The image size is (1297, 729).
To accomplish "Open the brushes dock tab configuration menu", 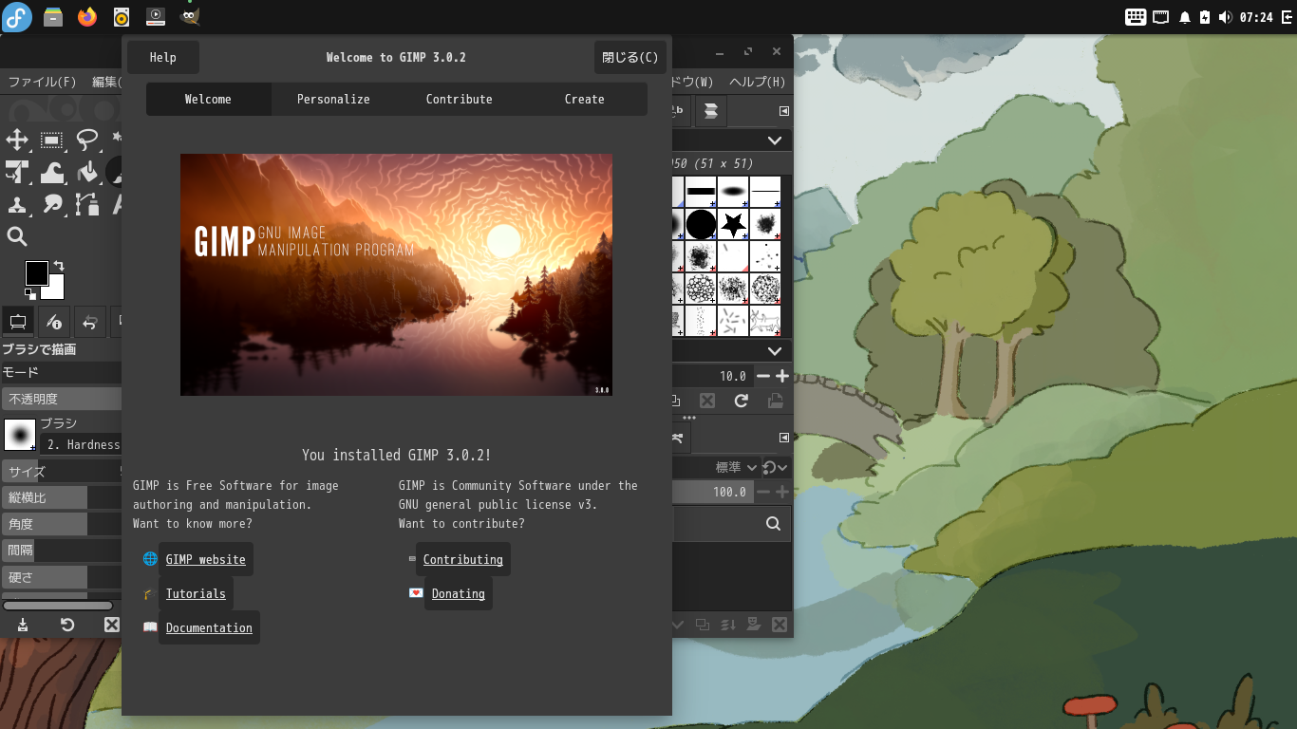I will [x=784, y=111].
